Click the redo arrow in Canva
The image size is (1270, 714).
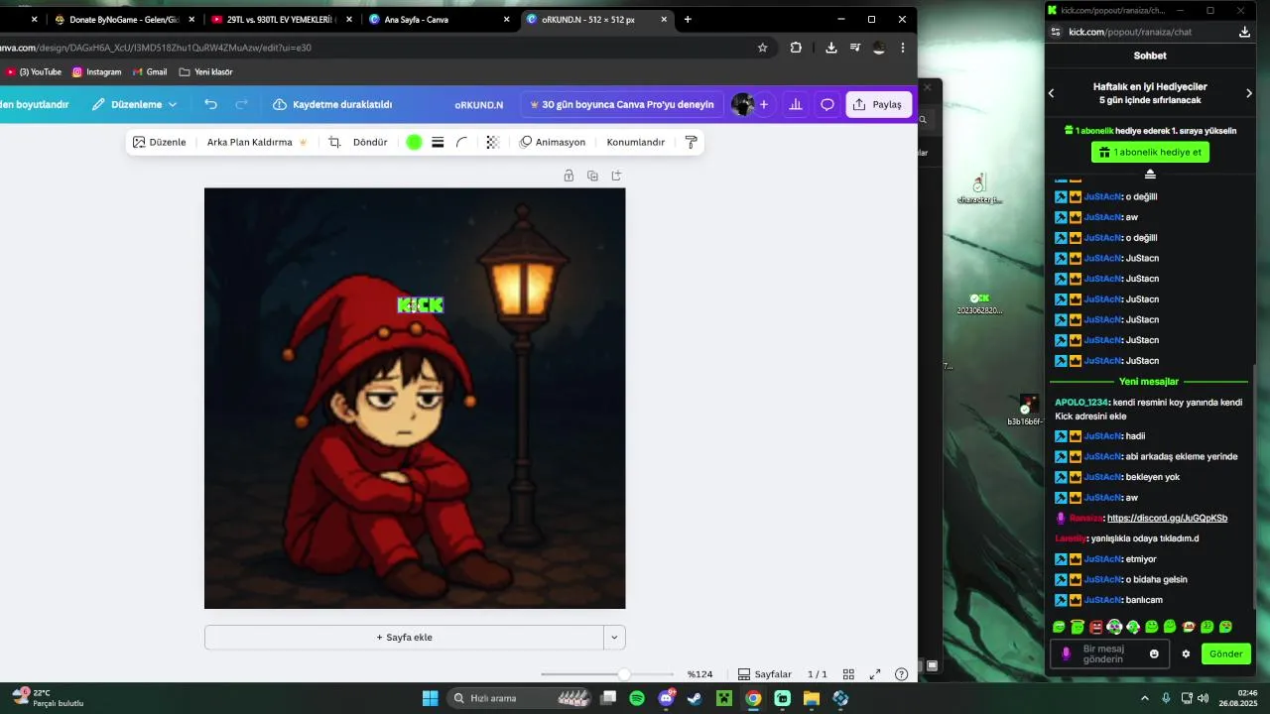tap(241, 104)
